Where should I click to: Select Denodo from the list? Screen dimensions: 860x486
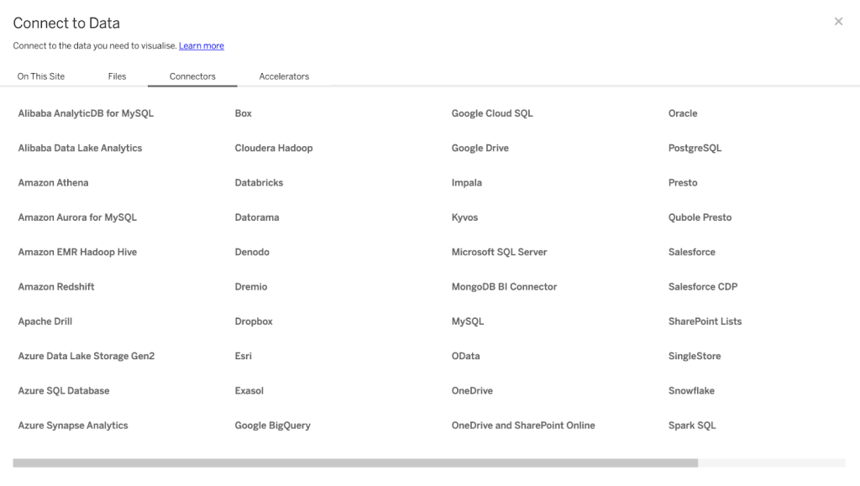point(252,252)
